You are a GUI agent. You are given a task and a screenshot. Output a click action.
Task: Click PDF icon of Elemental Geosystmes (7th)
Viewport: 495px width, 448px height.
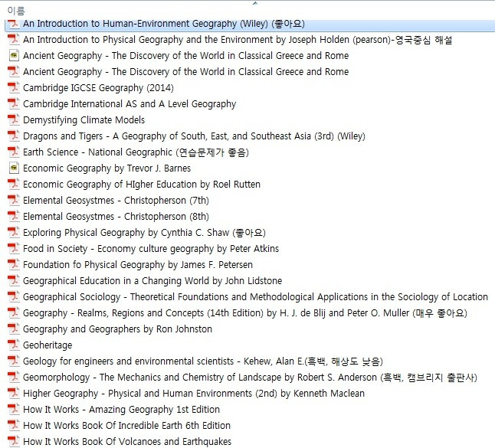(x=14, y=201)
